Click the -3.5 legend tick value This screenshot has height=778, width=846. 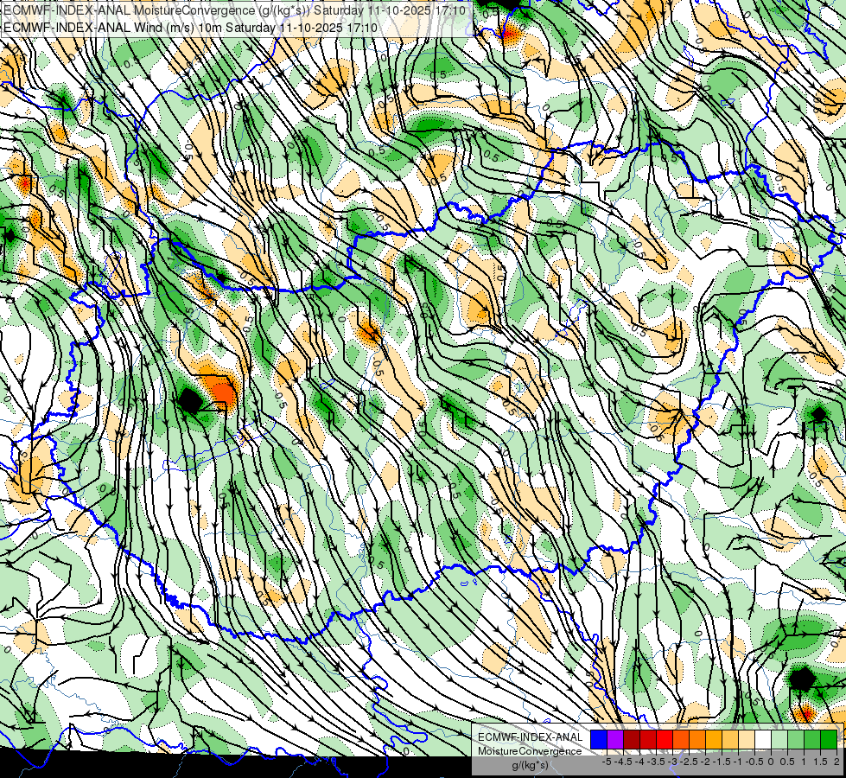pos(656,762)
